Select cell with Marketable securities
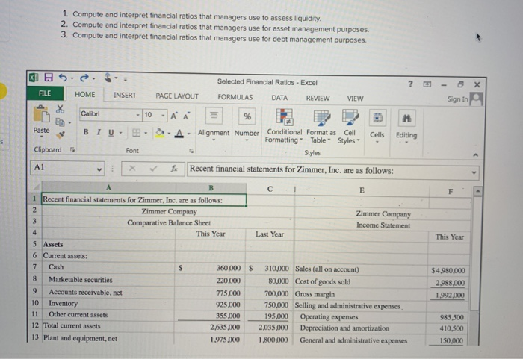Screen dimensions: 523x359 click(108, 280)
